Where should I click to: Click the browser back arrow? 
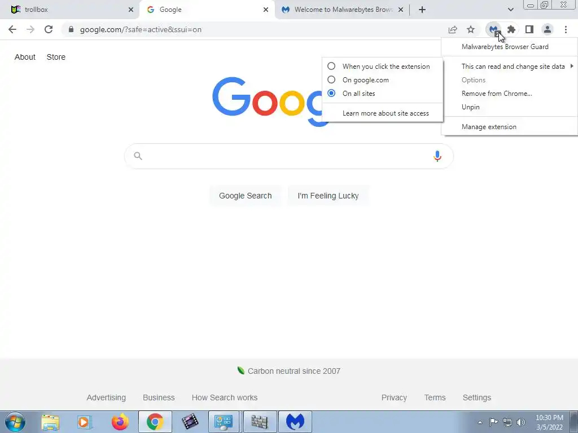(x=12, y=29)
